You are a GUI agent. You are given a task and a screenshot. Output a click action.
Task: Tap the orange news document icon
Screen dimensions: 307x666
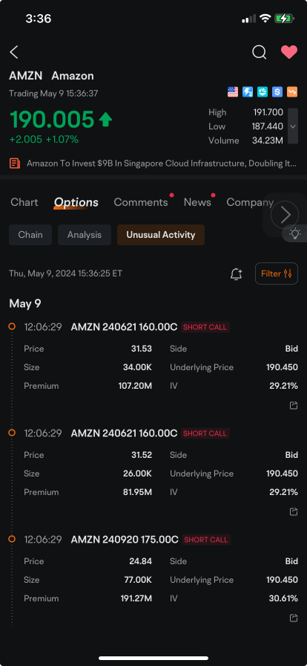tap(15, 163)
